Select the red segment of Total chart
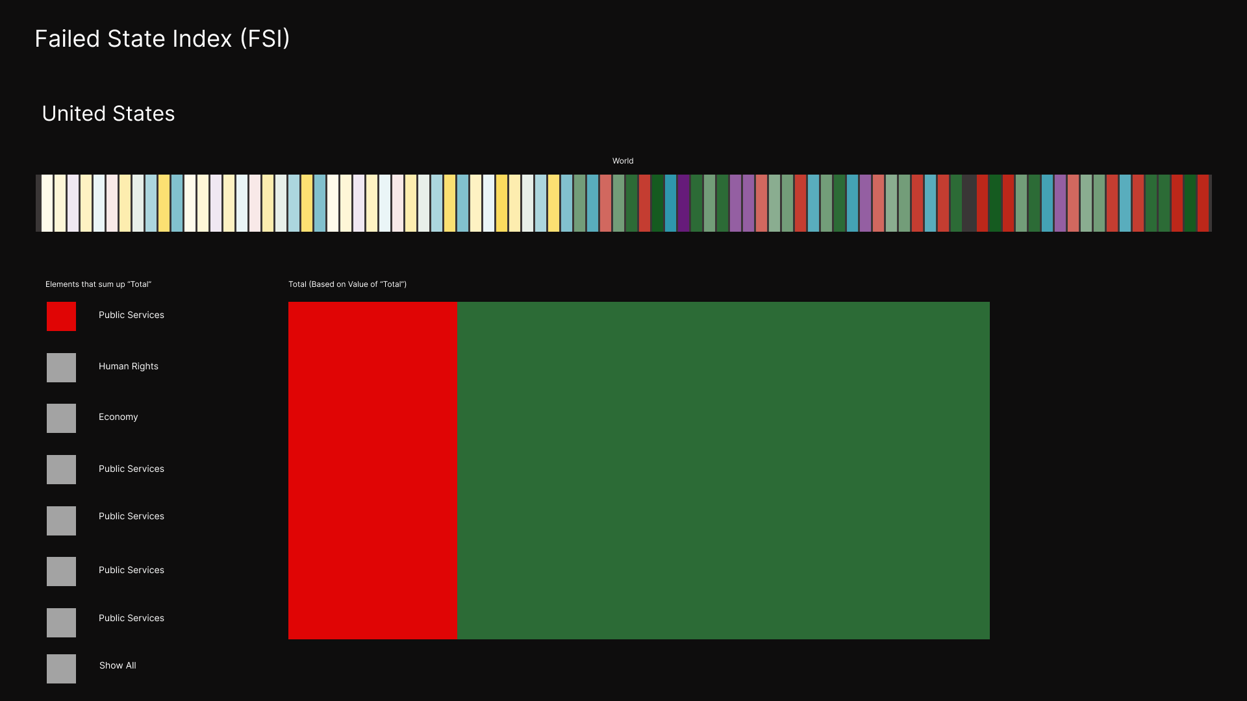This screenshot has width=1247, height=701. tap(372, 470)
